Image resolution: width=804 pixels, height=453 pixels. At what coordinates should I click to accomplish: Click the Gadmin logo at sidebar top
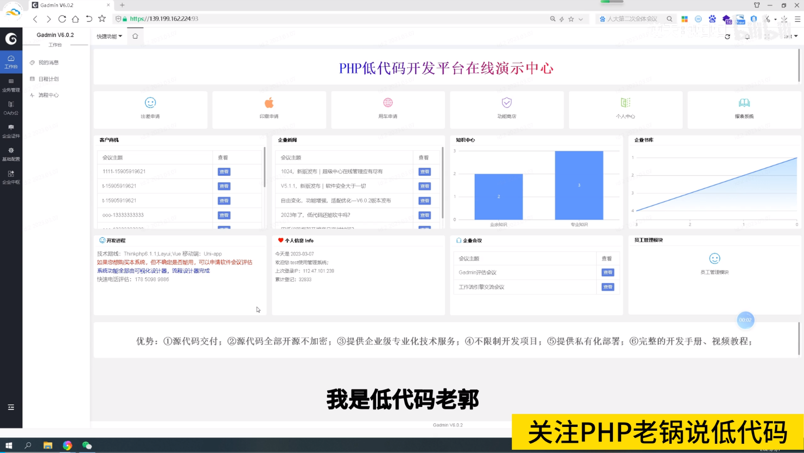(11, 39)
